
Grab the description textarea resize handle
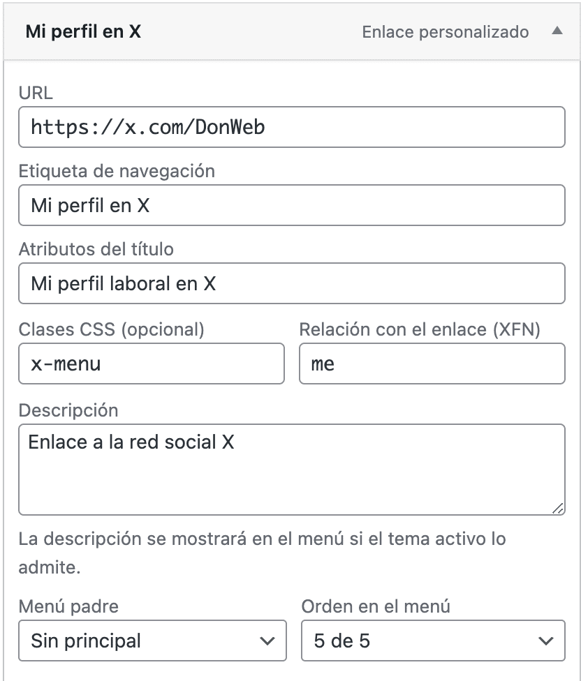coord(558,509)
